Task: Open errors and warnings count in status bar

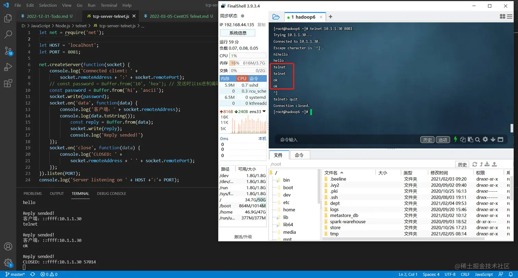Action: click(x=49, y=274)
